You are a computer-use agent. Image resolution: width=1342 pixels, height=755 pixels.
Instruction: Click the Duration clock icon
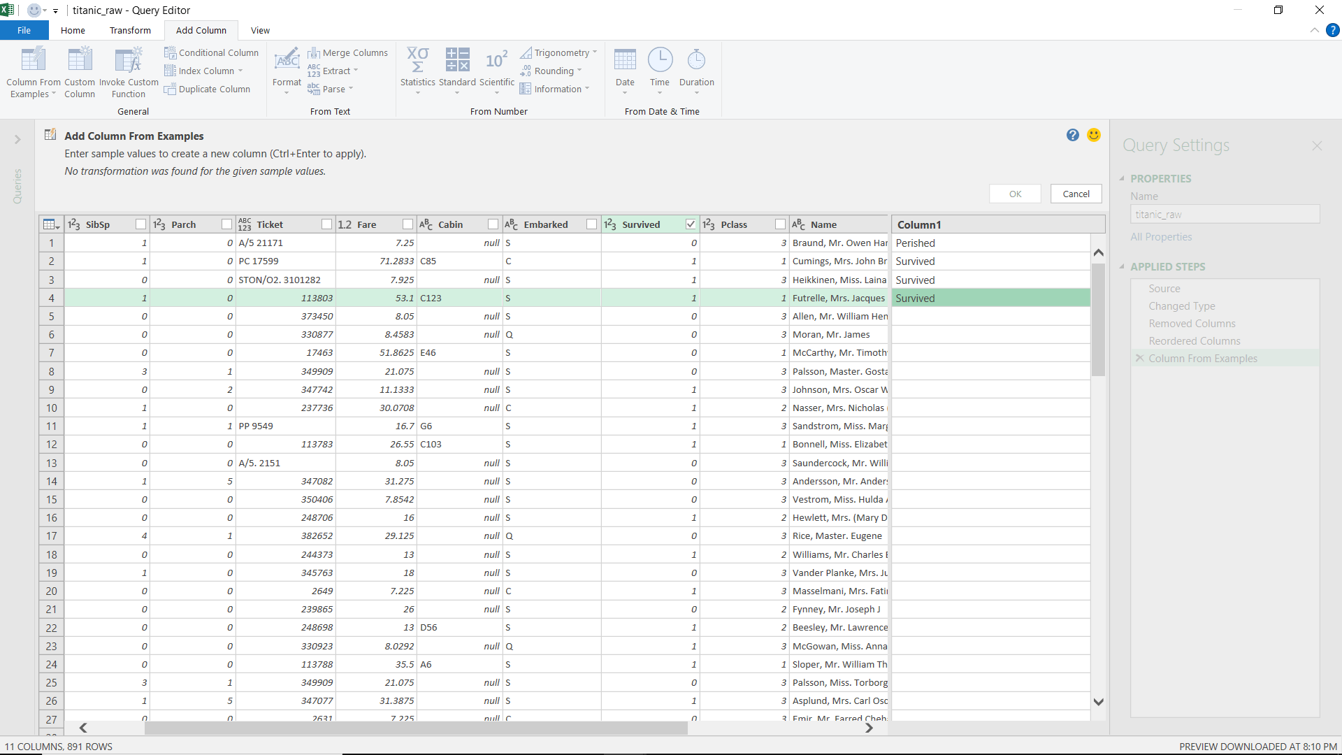(x=696, y=60)
